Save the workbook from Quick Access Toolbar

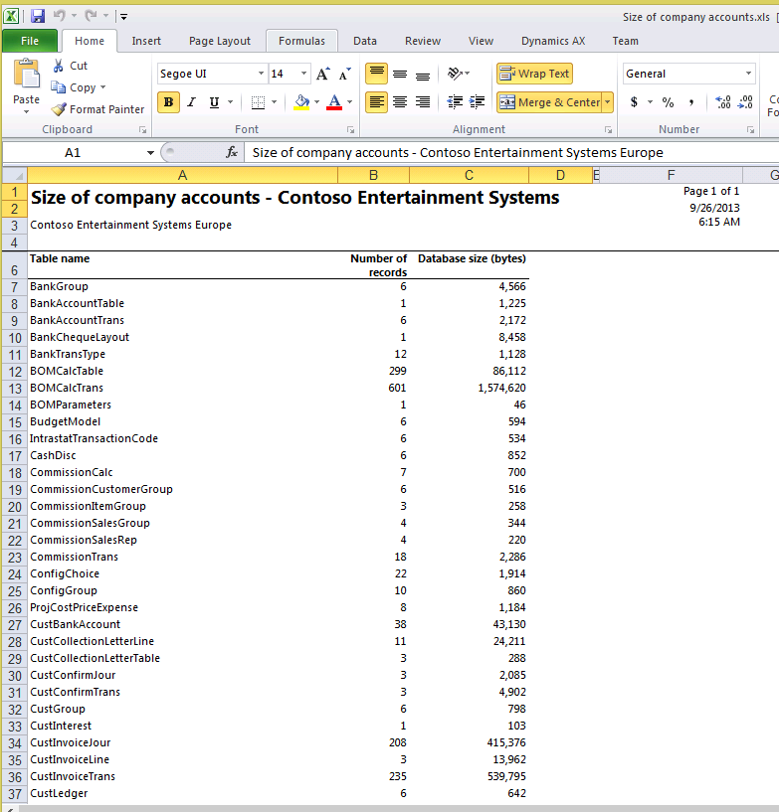point(38,16)
